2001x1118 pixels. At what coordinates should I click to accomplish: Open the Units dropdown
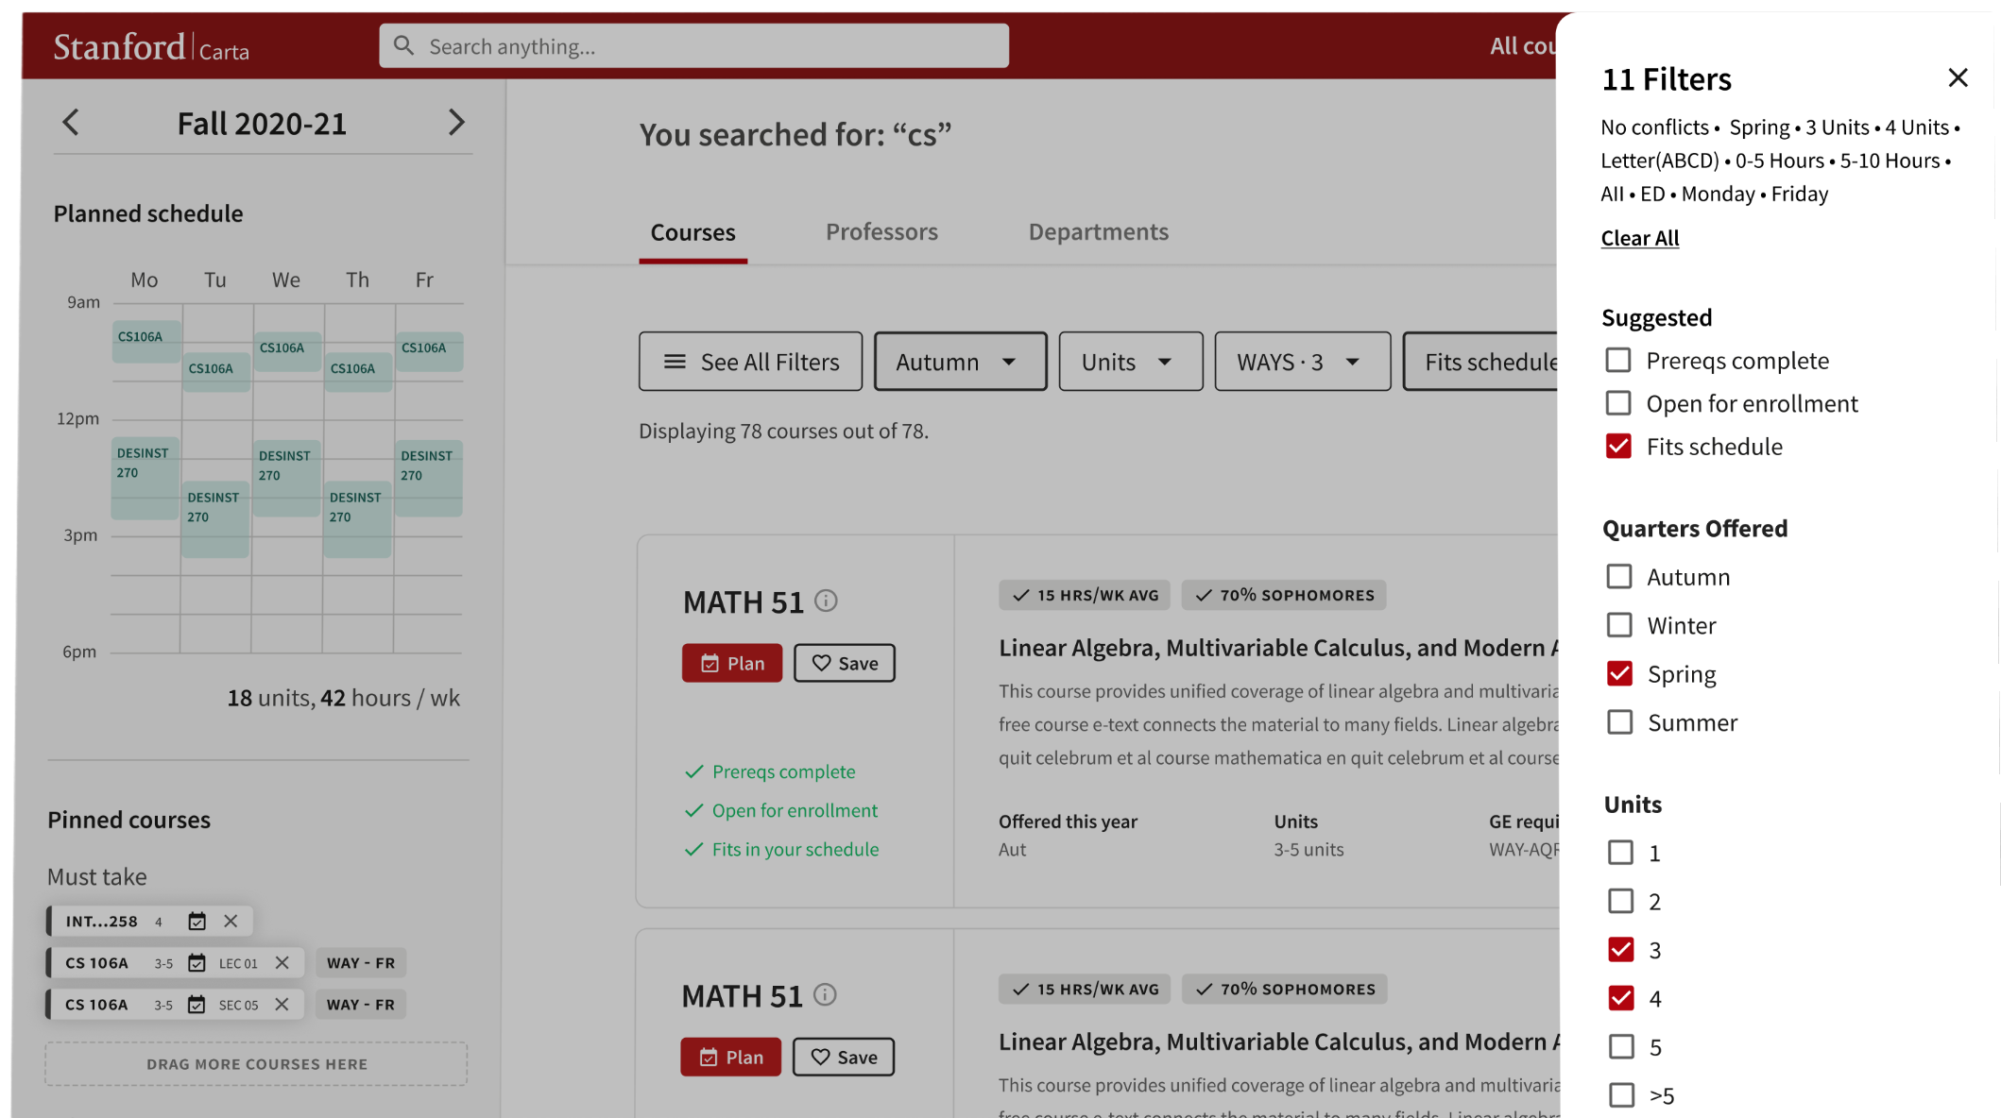(1131, 362)
